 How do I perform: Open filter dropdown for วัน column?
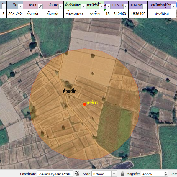(20, 6)
